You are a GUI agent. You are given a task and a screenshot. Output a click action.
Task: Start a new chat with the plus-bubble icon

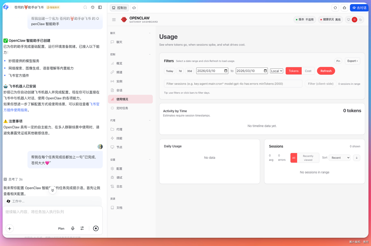pyautogui.click(x=85, y=7)
